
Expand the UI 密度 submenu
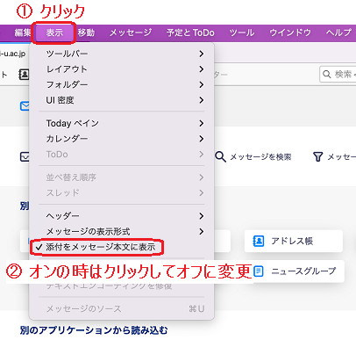point(122,100)
